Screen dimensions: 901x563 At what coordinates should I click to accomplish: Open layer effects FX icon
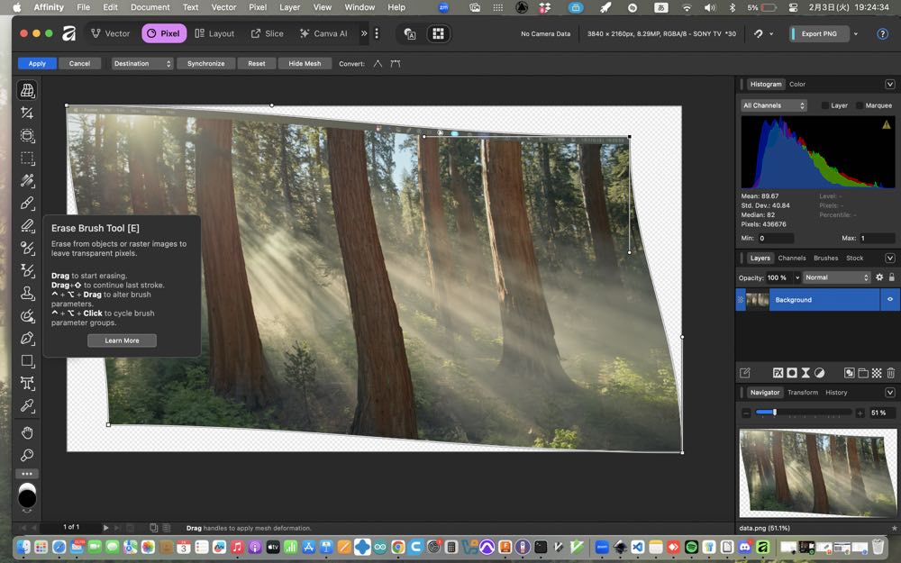coord(778,373)
